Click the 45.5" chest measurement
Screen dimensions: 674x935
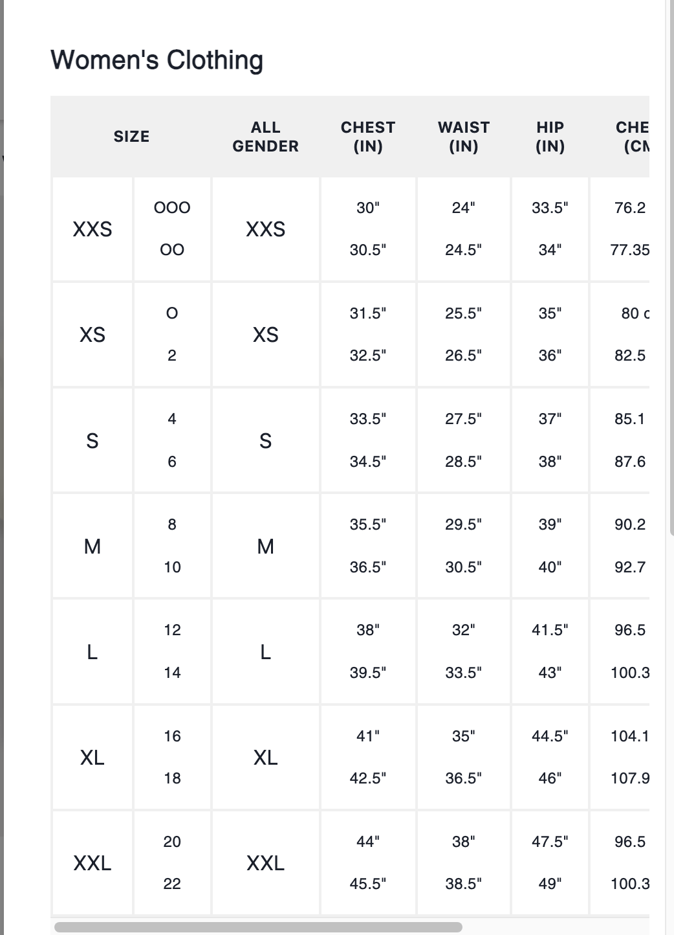(x=368, y=884)
